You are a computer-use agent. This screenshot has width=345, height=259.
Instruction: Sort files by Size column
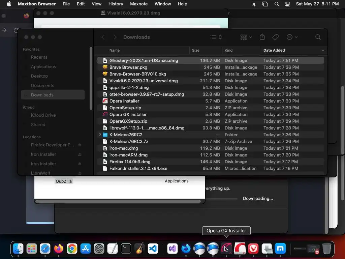(195, 50)
